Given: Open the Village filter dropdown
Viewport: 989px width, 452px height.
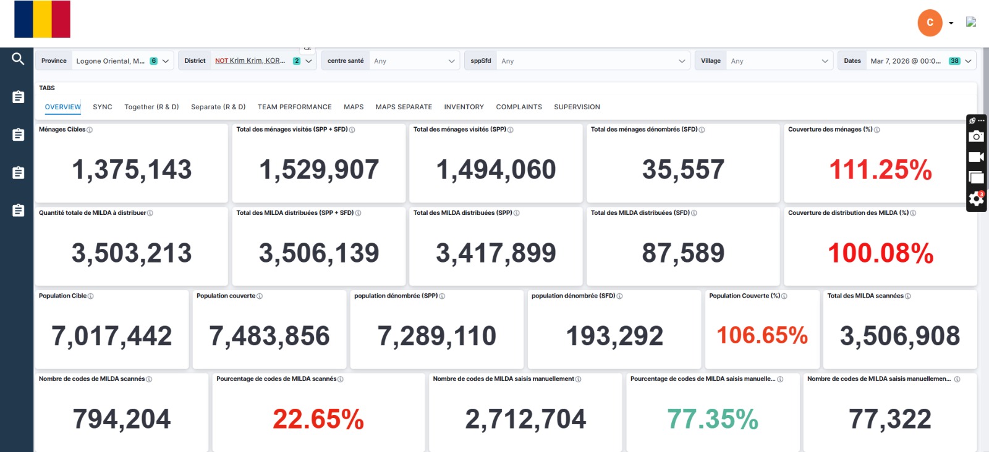Looking at the screenshot, I should (x=825, y=61).
